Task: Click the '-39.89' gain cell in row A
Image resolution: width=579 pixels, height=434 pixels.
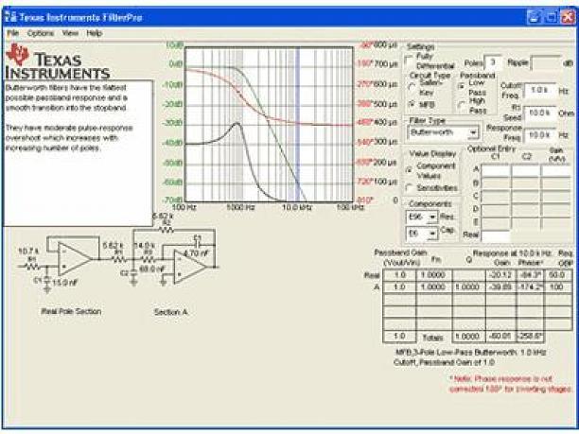Action: point(501,287)
